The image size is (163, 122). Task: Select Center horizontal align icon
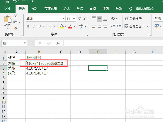(x=100, y=26)
